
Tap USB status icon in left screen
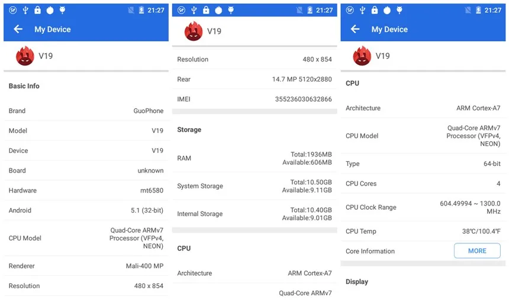25,11
